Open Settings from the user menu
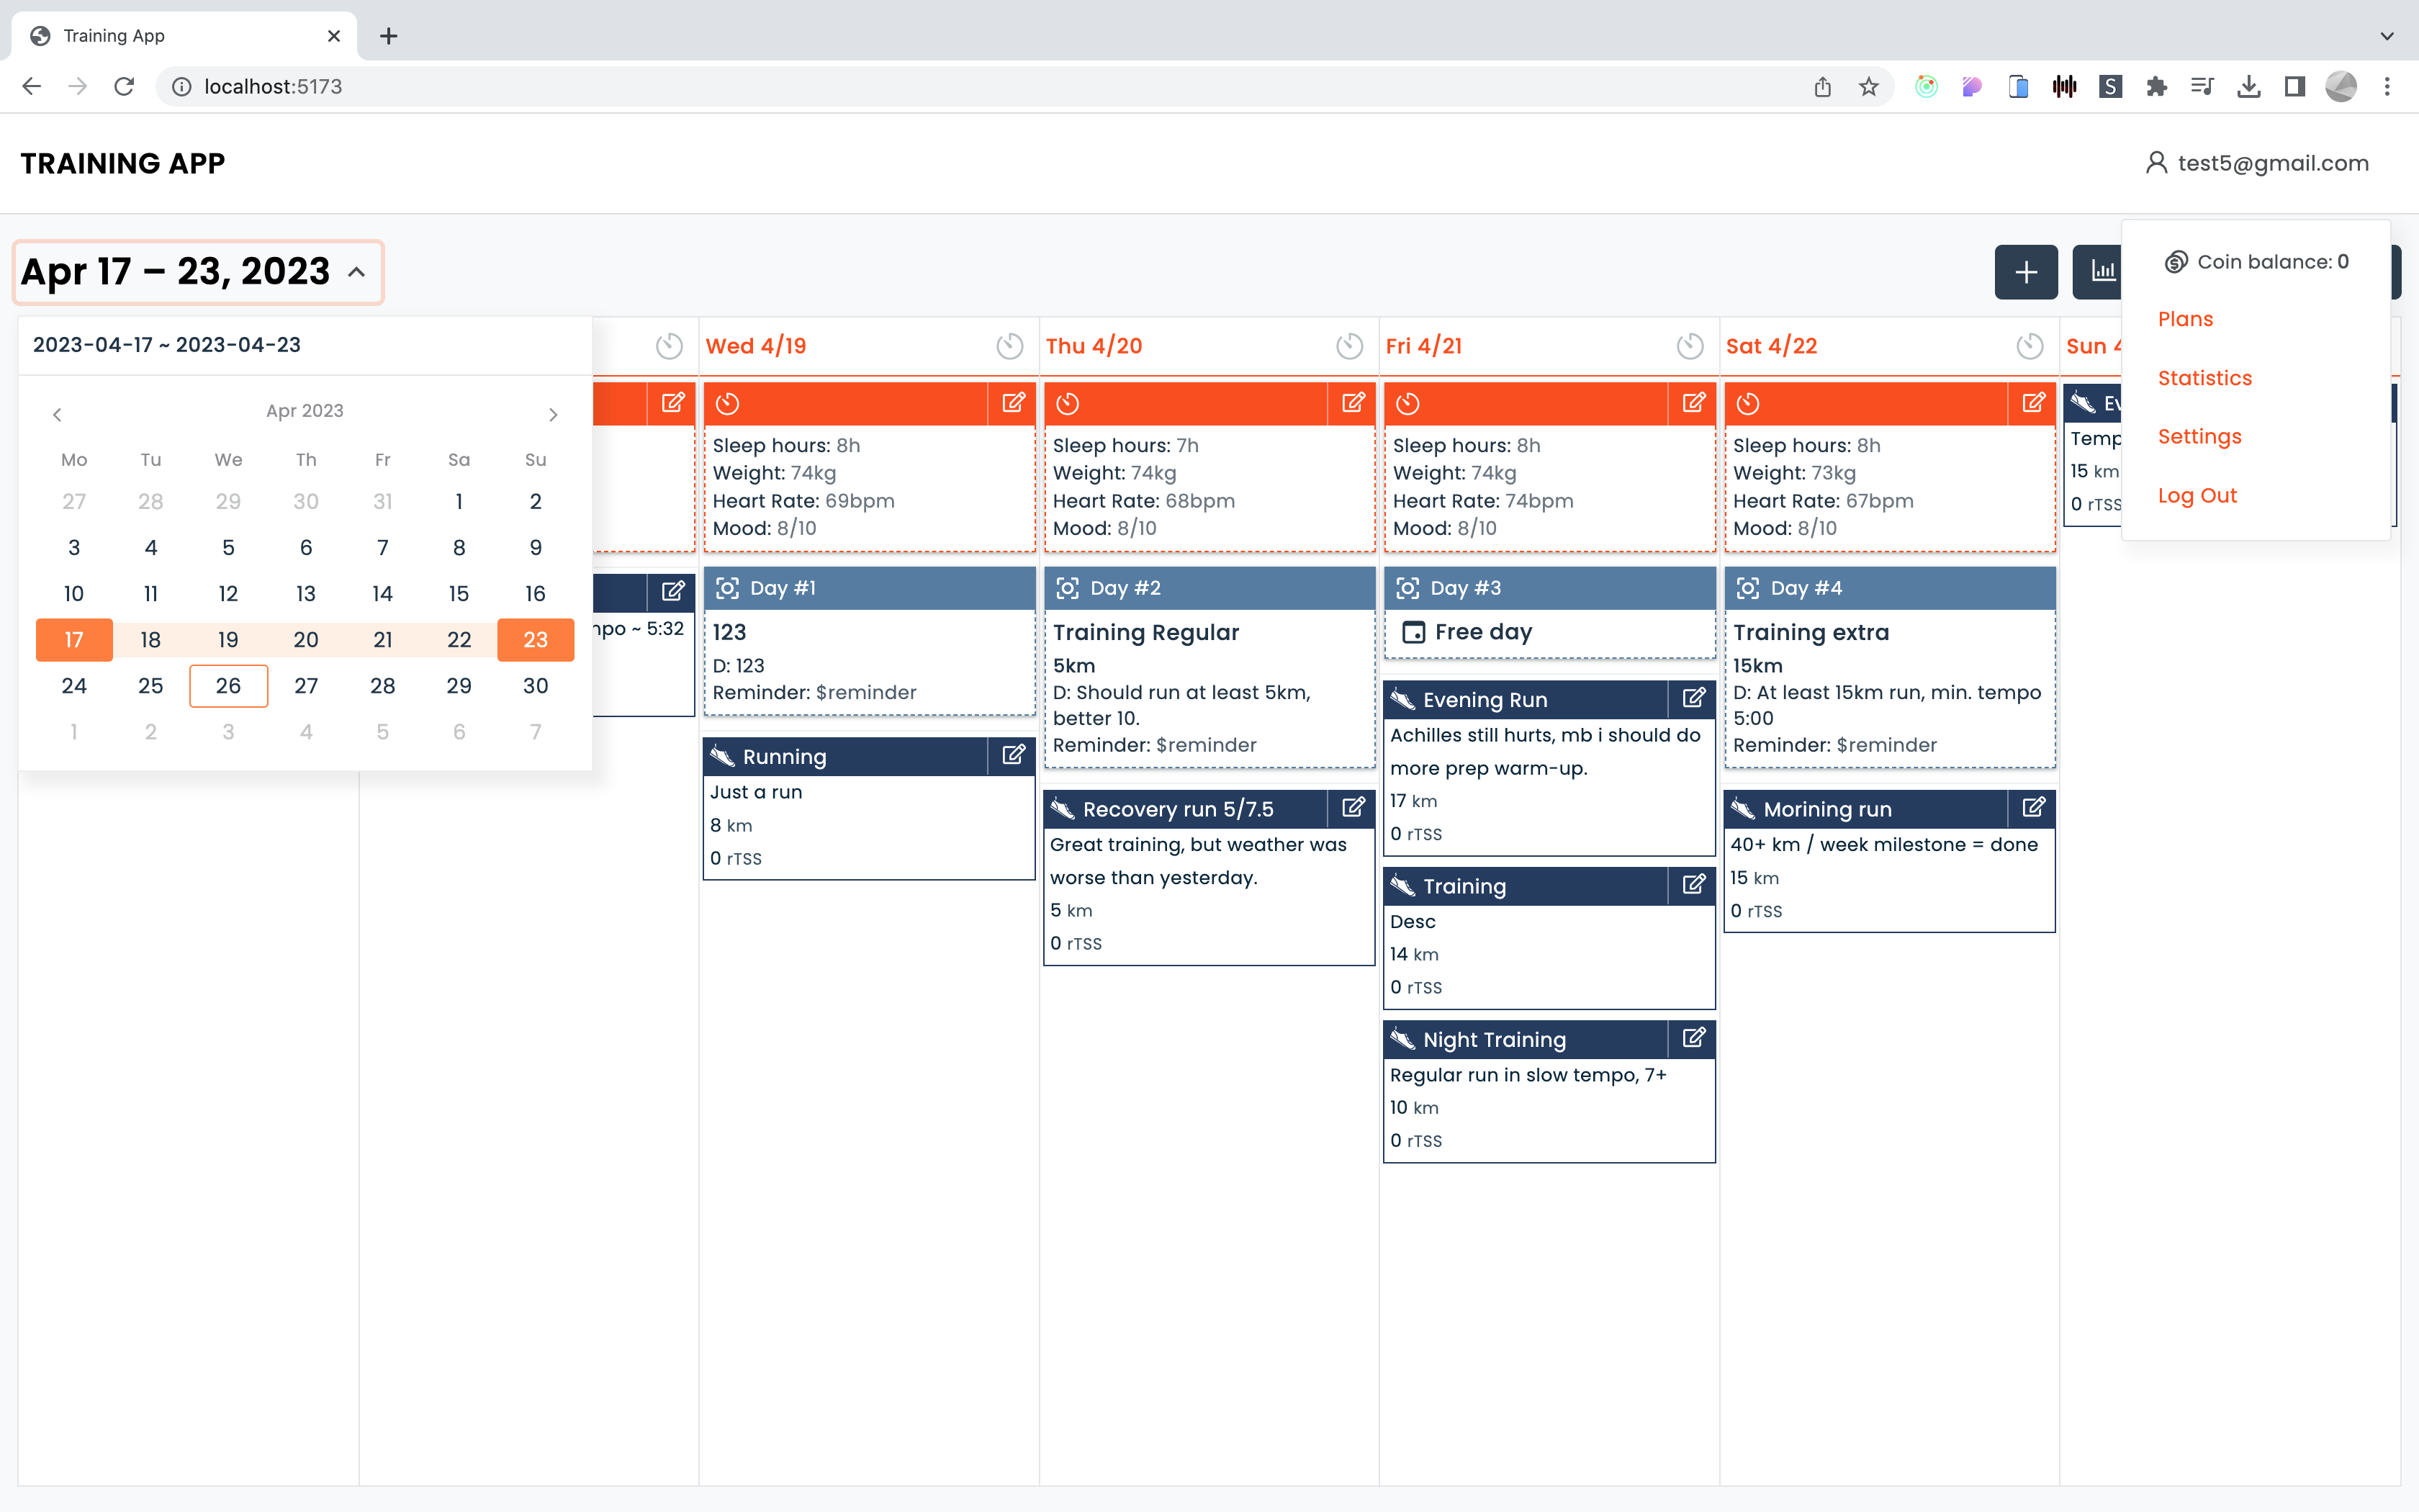 (x=2199, y=437)
